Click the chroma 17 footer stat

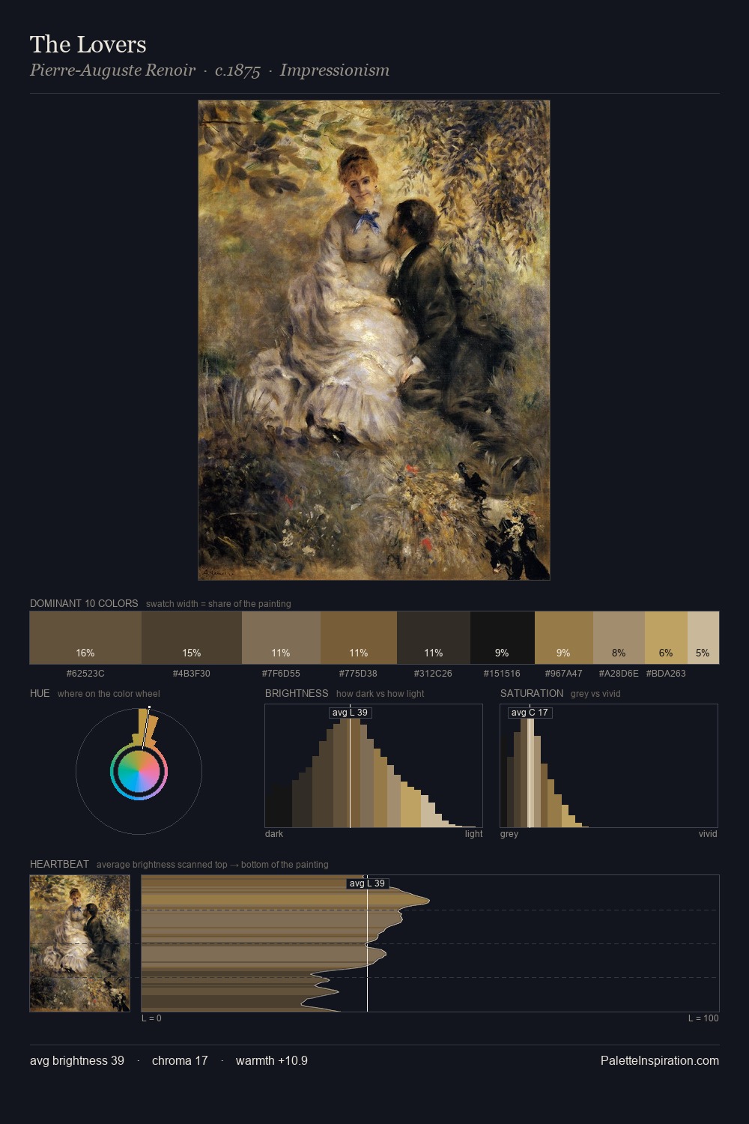180,1060
